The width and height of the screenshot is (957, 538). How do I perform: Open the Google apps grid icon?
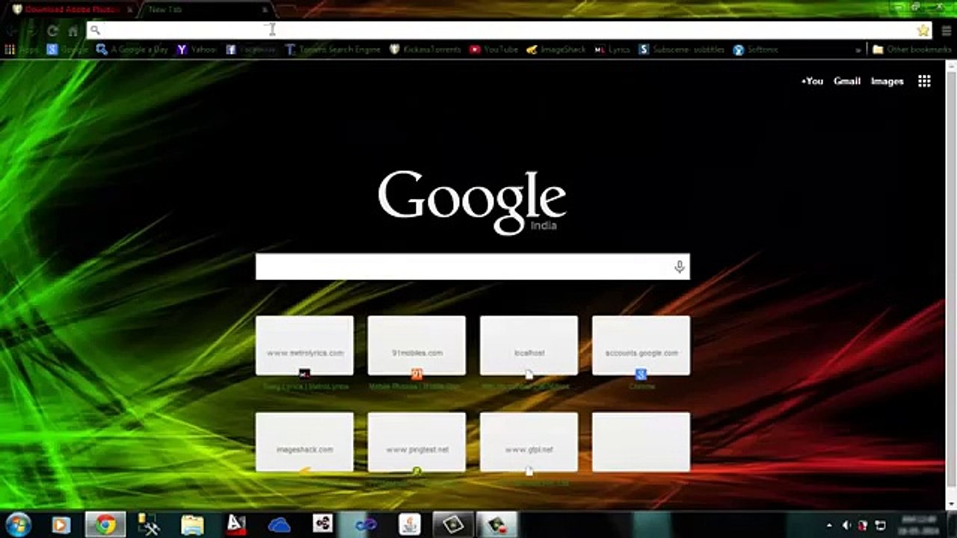point(924,81)
